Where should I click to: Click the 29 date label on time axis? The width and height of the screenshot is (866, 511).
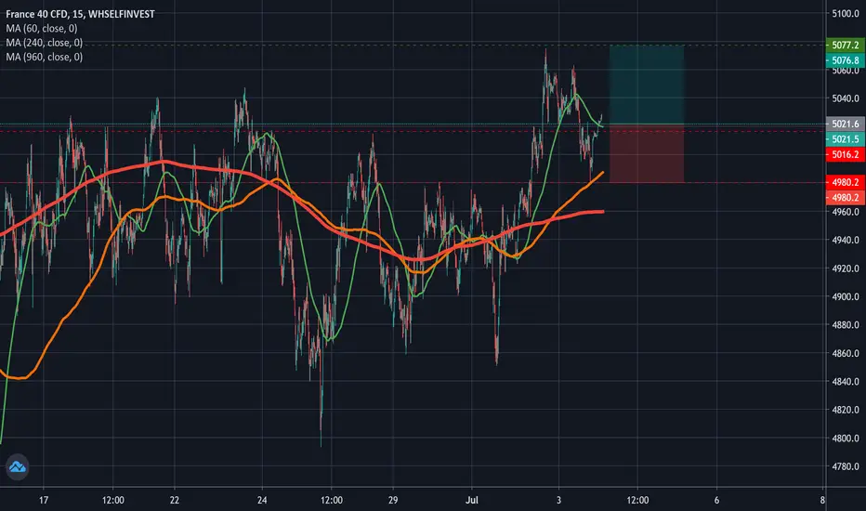[x=393, y=500]
